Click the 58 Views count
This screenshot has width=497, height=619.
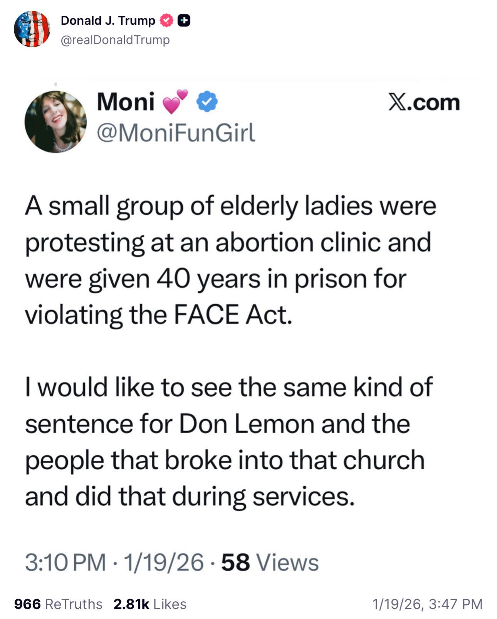270,562
